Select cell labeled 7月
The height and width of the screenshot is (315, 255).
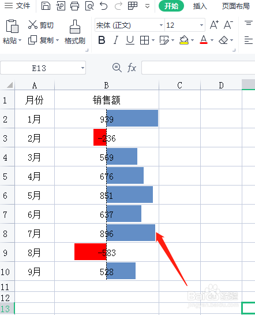coord(35,234)
